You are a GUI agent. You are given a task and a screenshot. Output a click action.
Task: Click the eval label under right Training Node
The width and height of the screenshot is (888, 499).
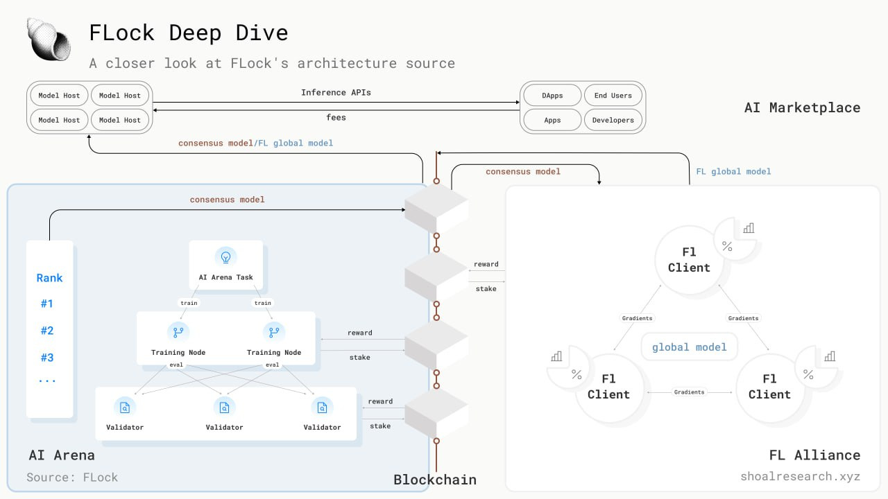(273, 365)
